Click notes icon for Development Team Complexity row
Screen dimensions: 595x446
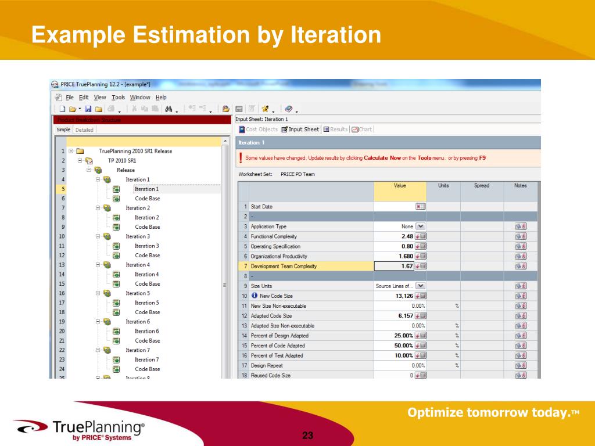tap(520, 266)
